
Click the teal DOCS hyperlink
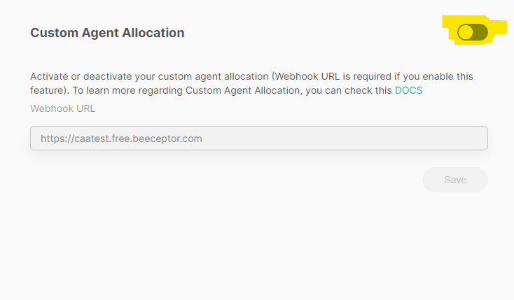point(408,90)
